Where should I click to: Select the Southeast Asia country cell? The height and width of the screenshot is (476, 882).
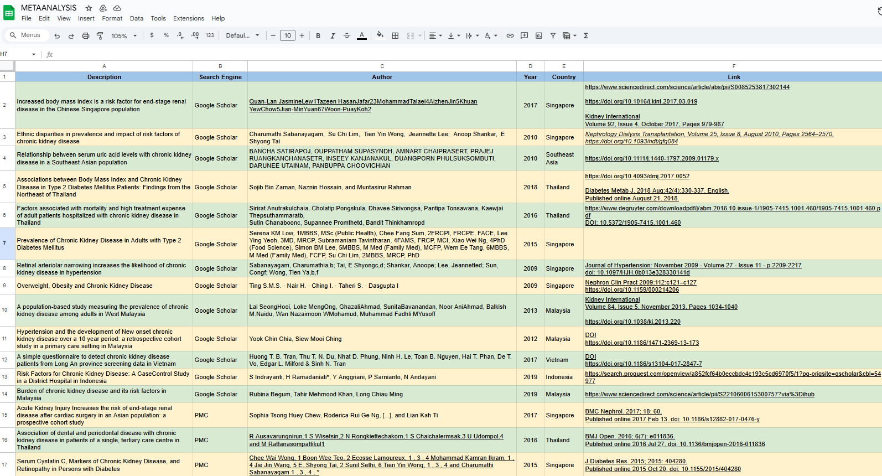(564, 158)
